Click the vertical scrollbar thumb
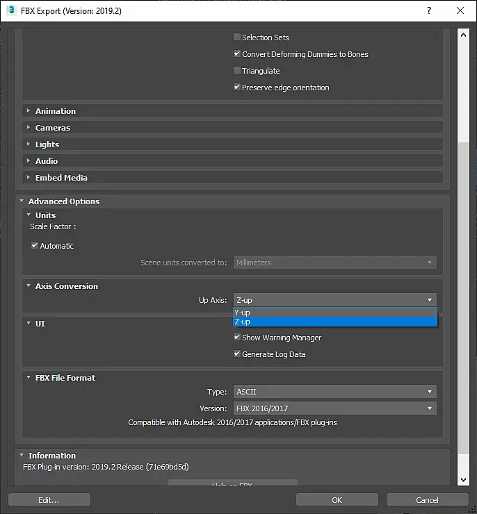Image resolution: width=477 pixels, height=514 pixels. (464, 292)
